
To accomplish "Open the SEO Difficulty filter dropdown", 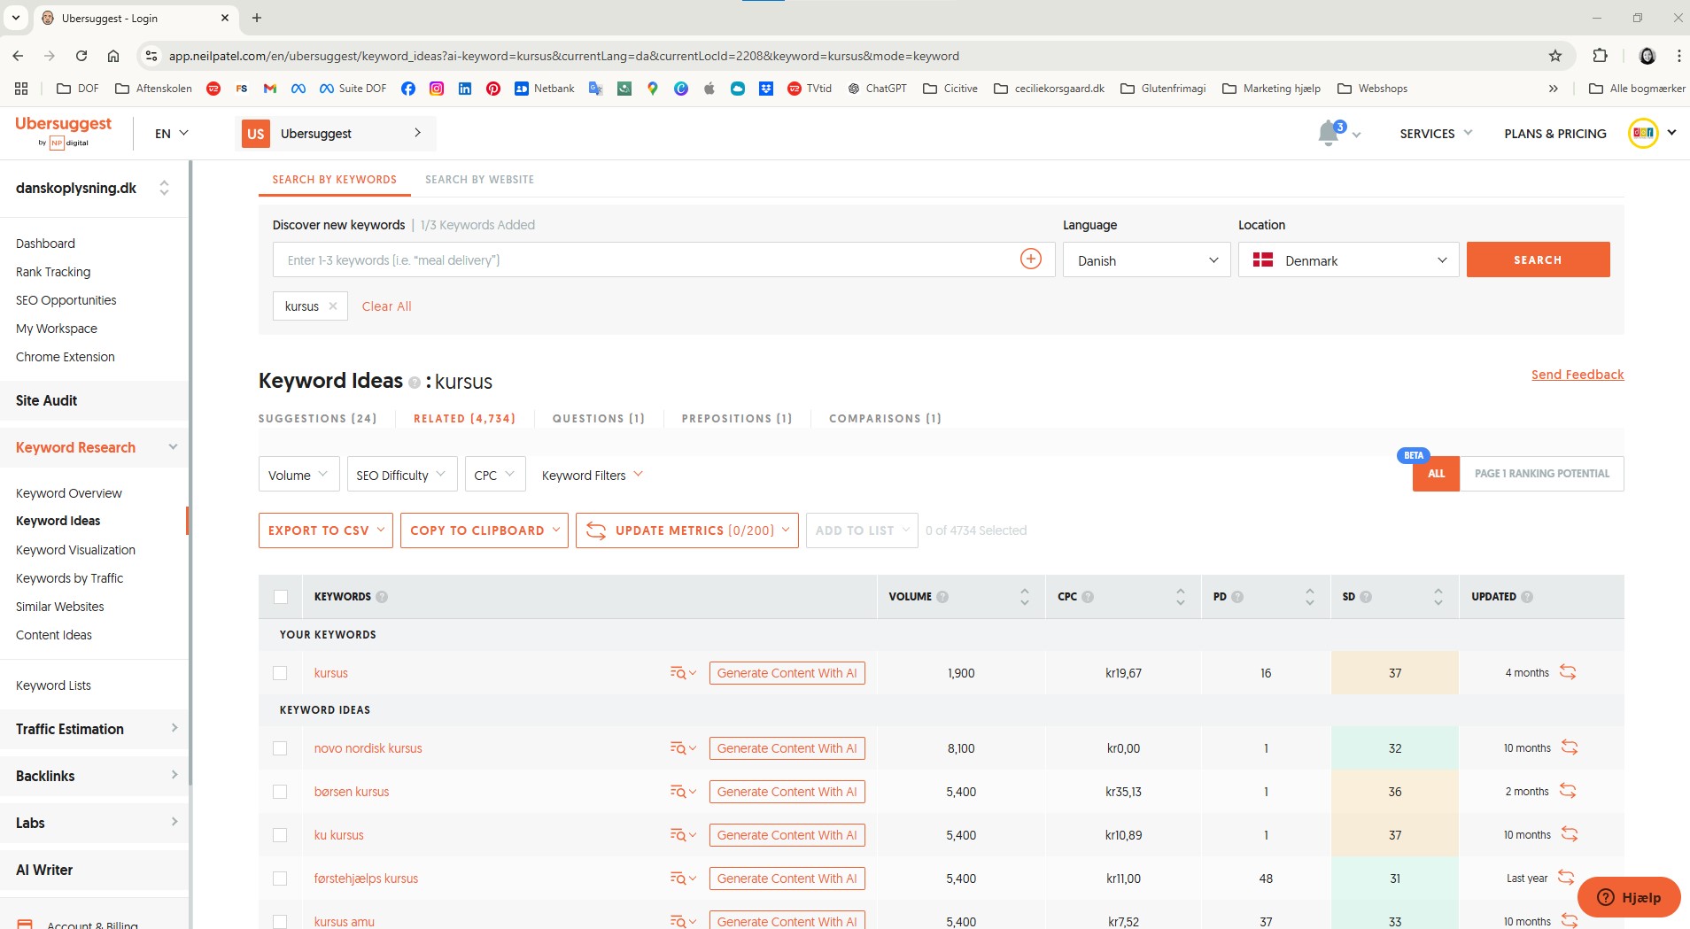I will 401,475.
